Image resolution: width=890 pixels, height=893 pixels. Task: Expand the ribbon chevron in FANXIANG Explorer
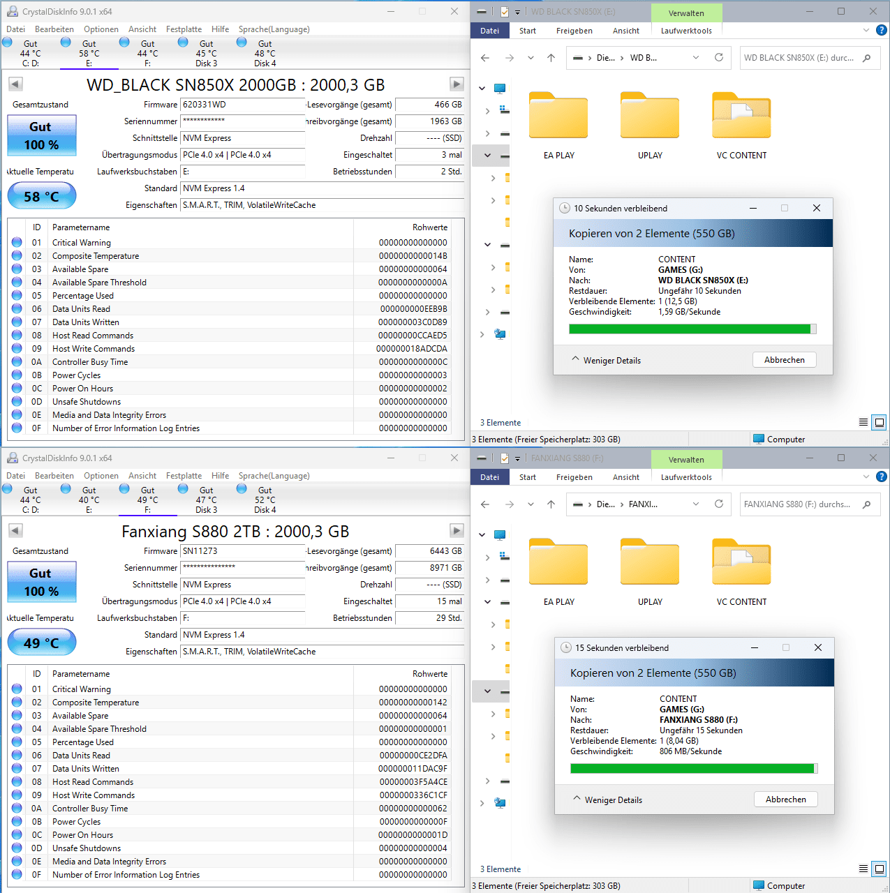click(866, 476)
